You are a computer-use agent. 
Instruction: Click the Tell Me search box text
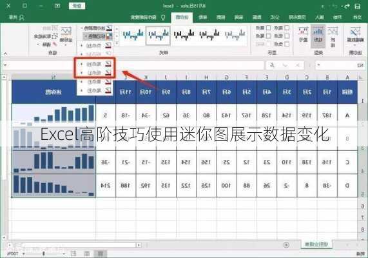click(144, 17)
